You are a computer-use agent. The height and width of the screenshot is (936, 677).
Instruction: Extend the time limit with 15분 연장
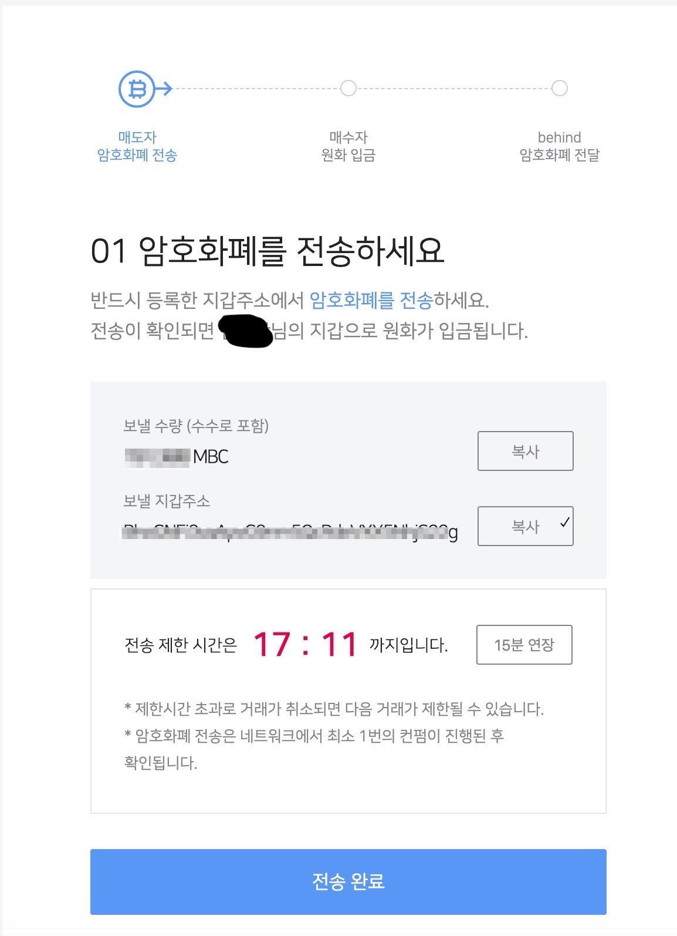524,645
